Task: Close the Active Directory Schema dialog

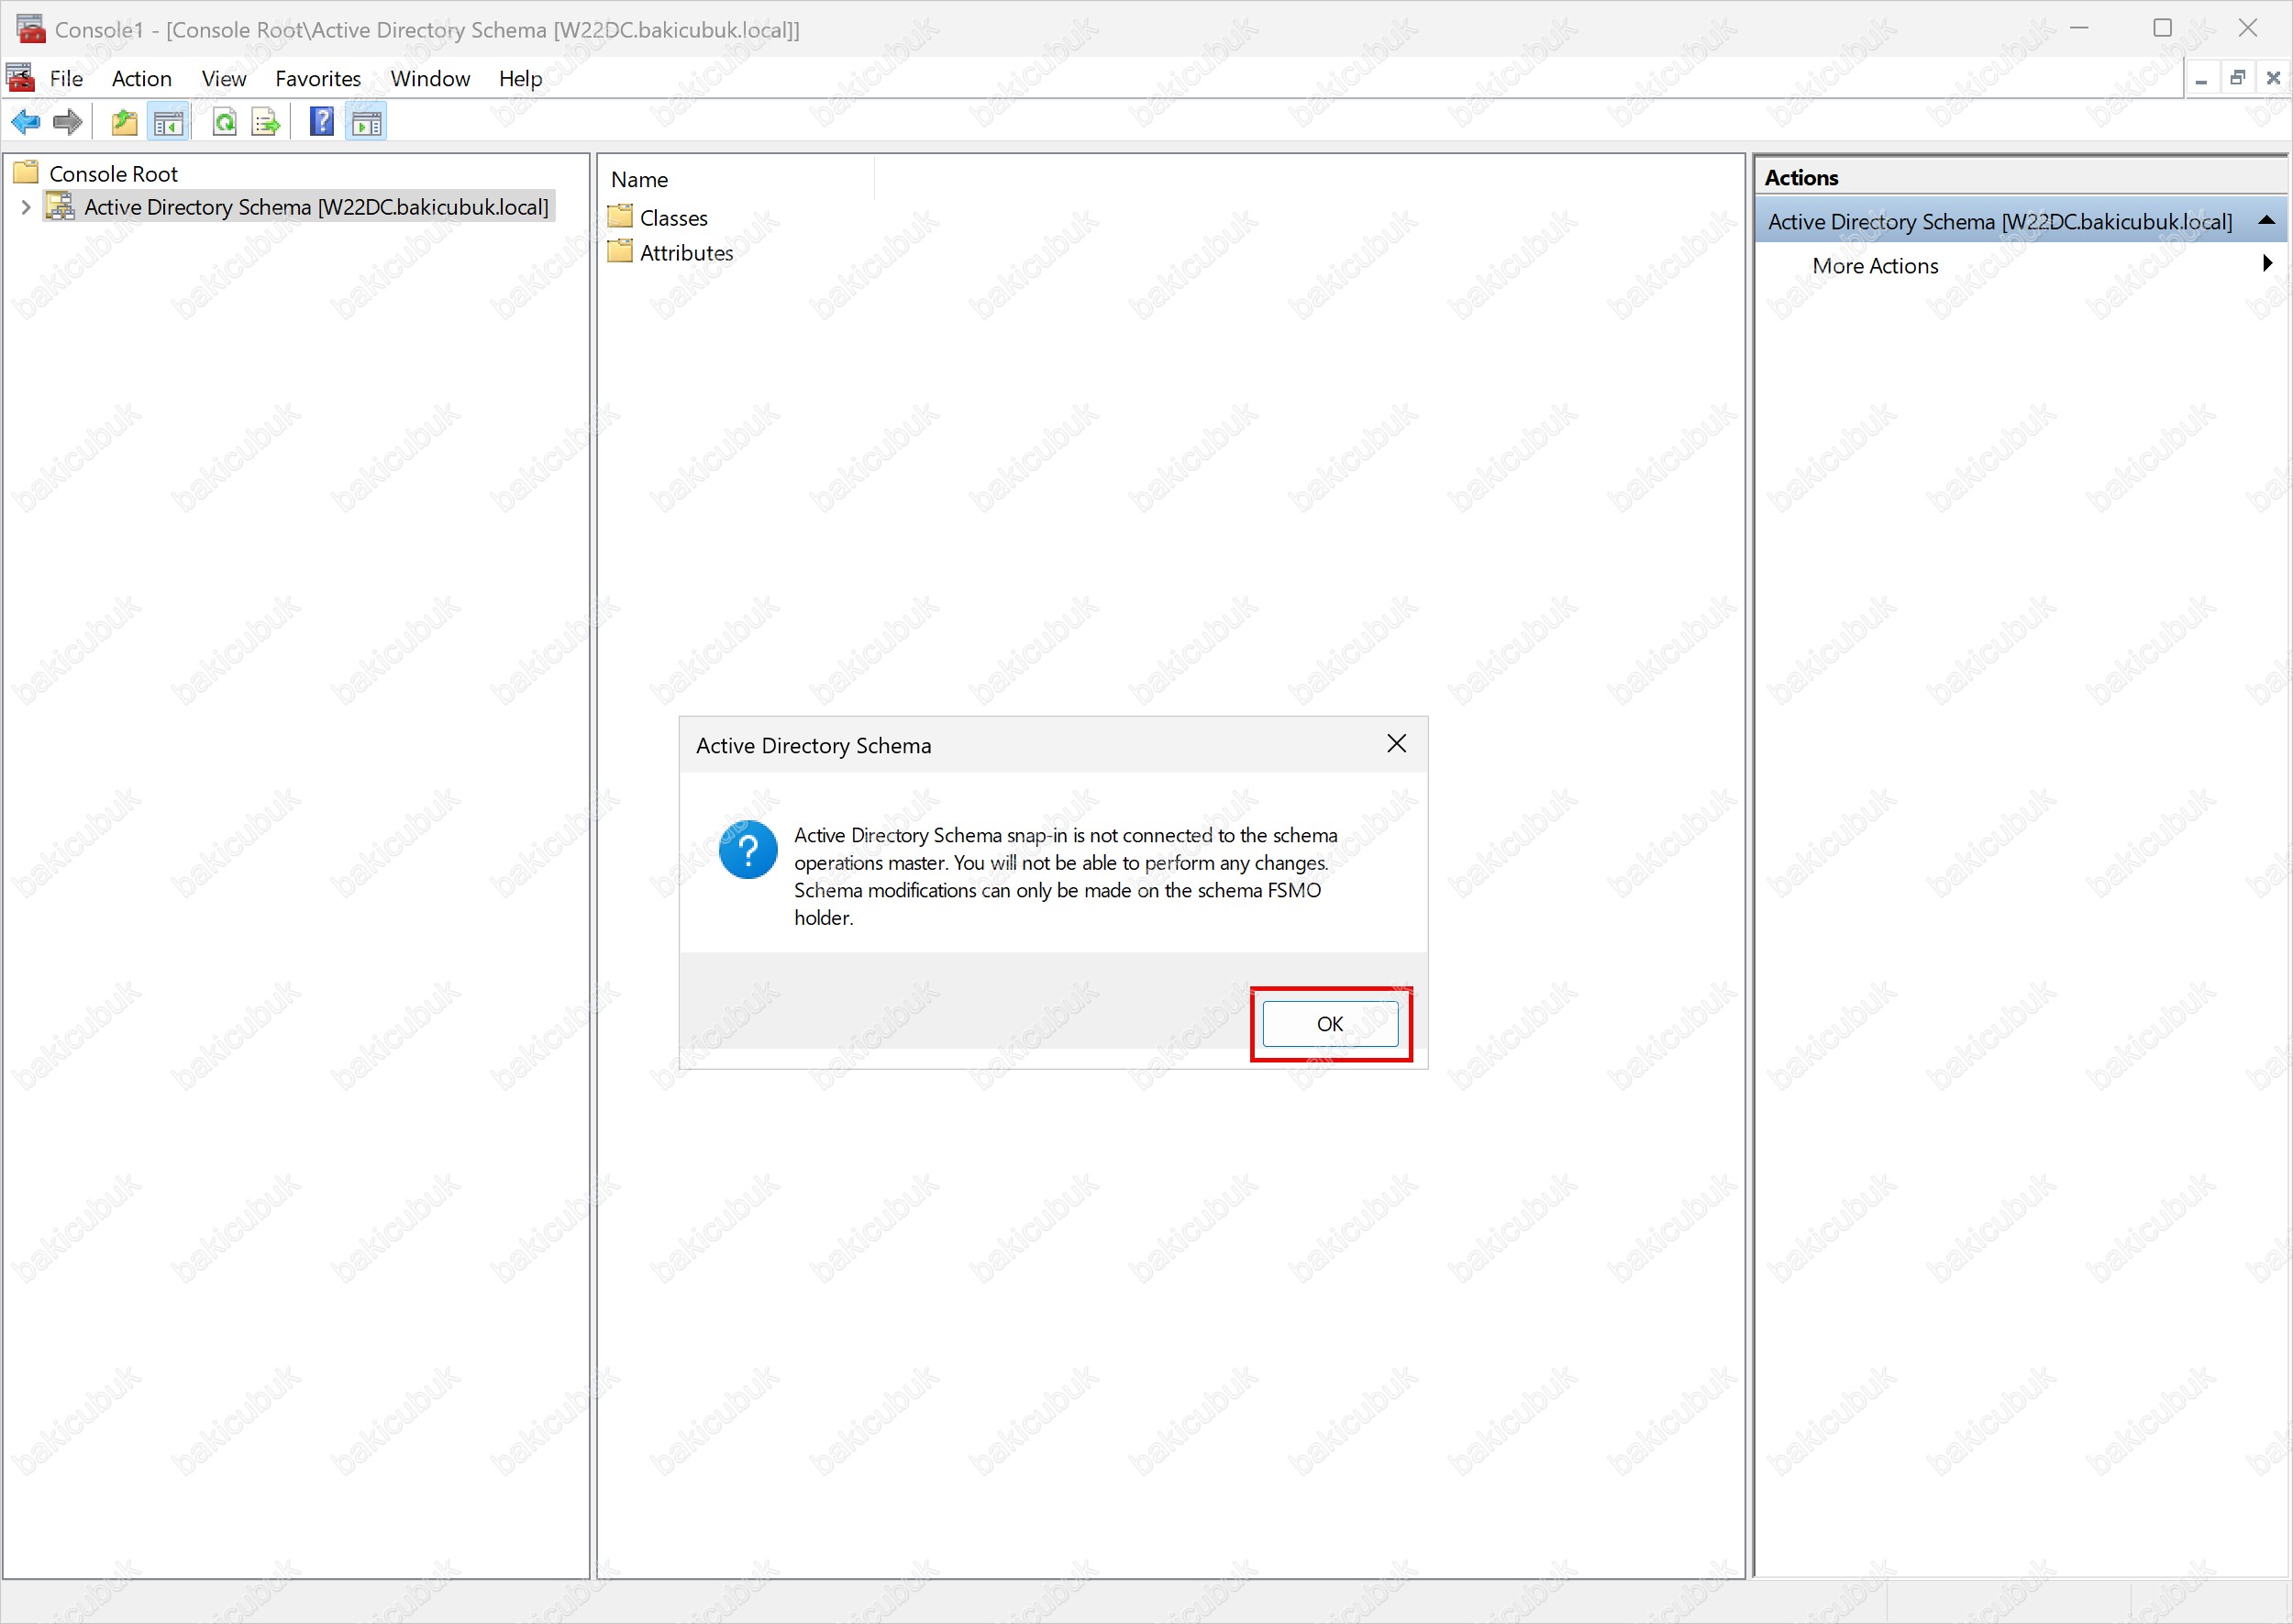Action: tap(1396, 743)
